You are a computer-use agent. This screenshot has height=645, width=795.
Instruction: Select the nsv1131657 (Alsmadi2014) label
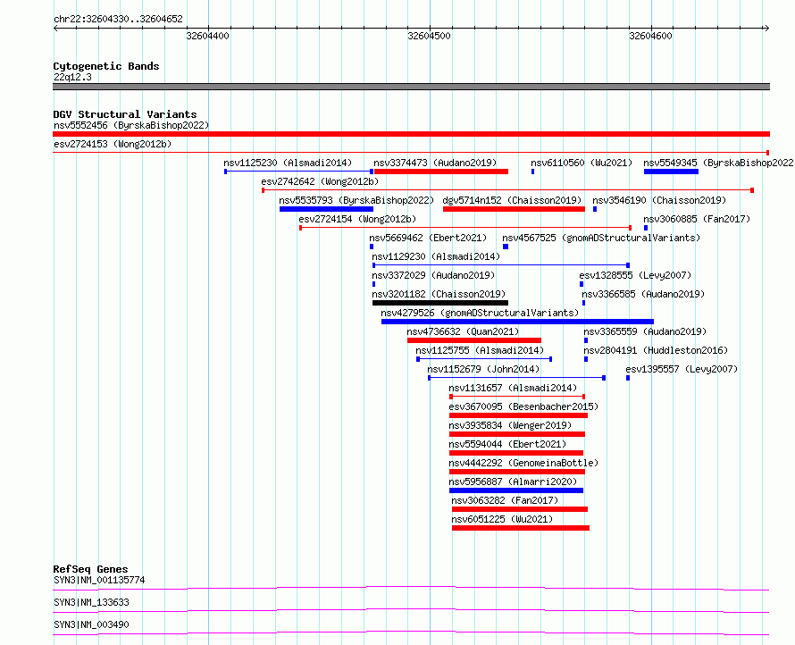click(x=513, y=388)
